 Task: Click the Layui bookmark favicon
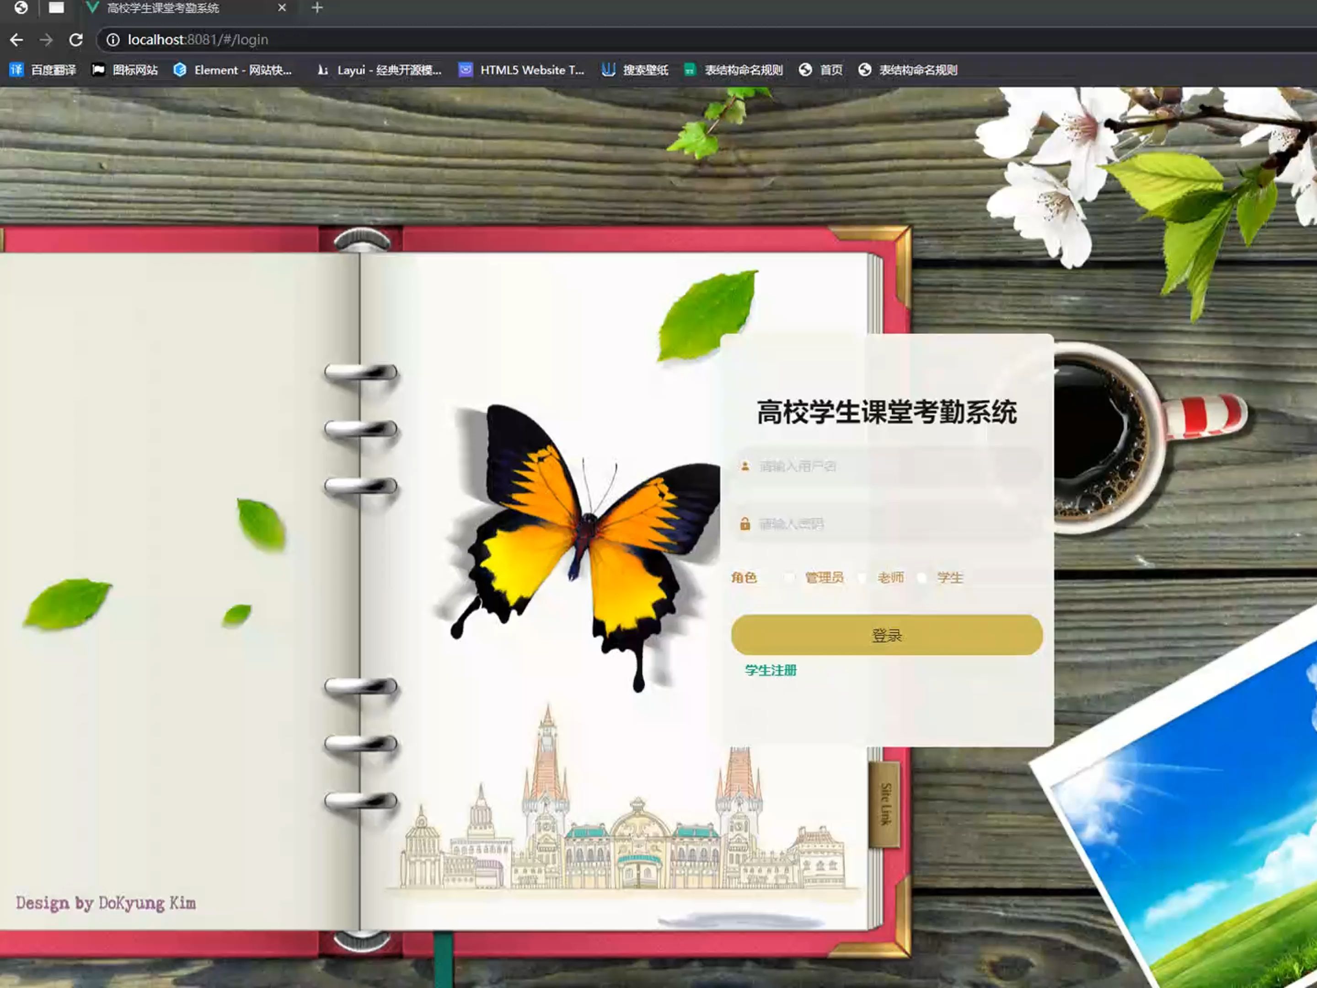click(323, 70)
